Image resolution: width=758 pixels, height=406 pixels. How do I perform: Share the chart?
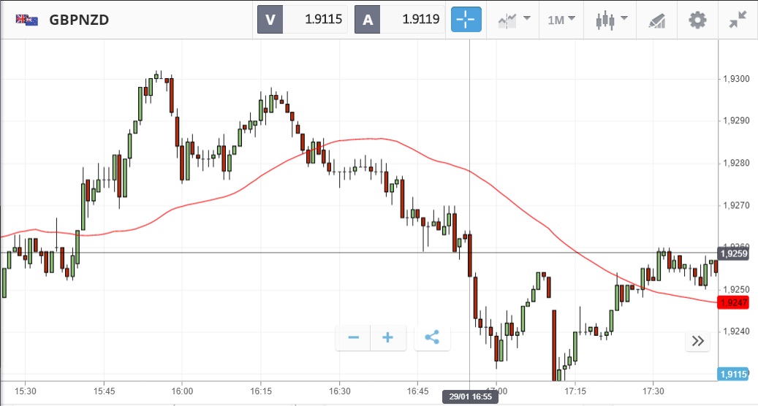tap(432, 337)
